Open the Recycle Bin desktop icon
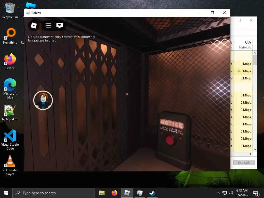264x198 pixels. click(10, 11)
